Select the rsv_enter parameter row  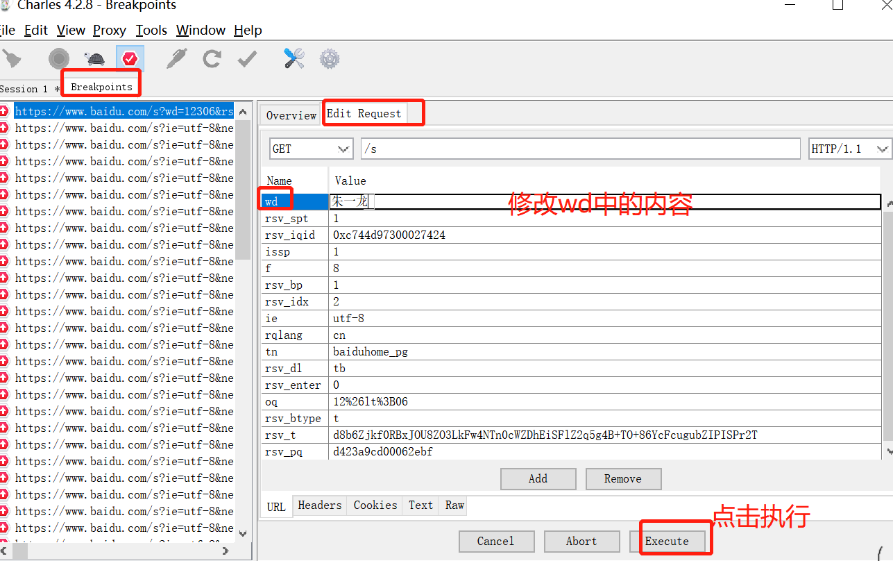tap(571, 385)
